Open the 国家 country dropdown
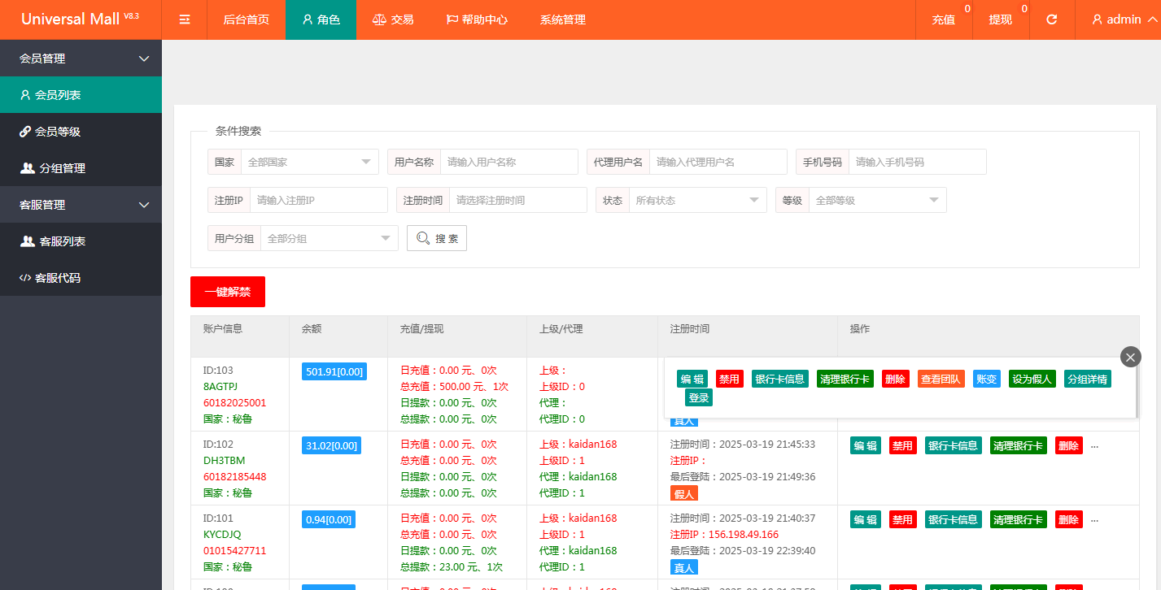The width and height of the screenshot is (1161, 590). tap(309, 162)
